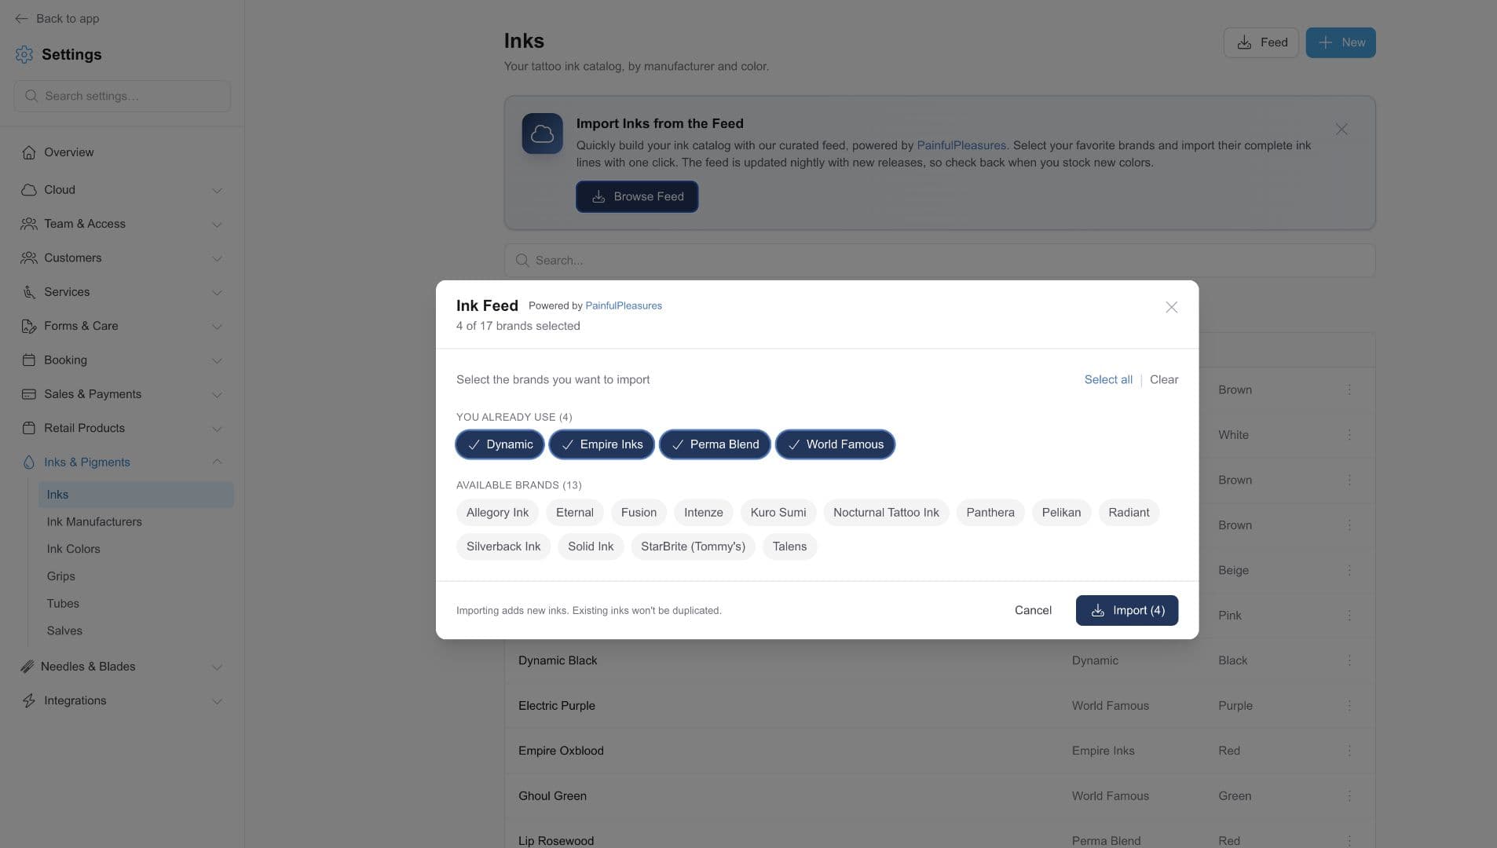Click the Integrations lightning icon

tap(29, 700)
